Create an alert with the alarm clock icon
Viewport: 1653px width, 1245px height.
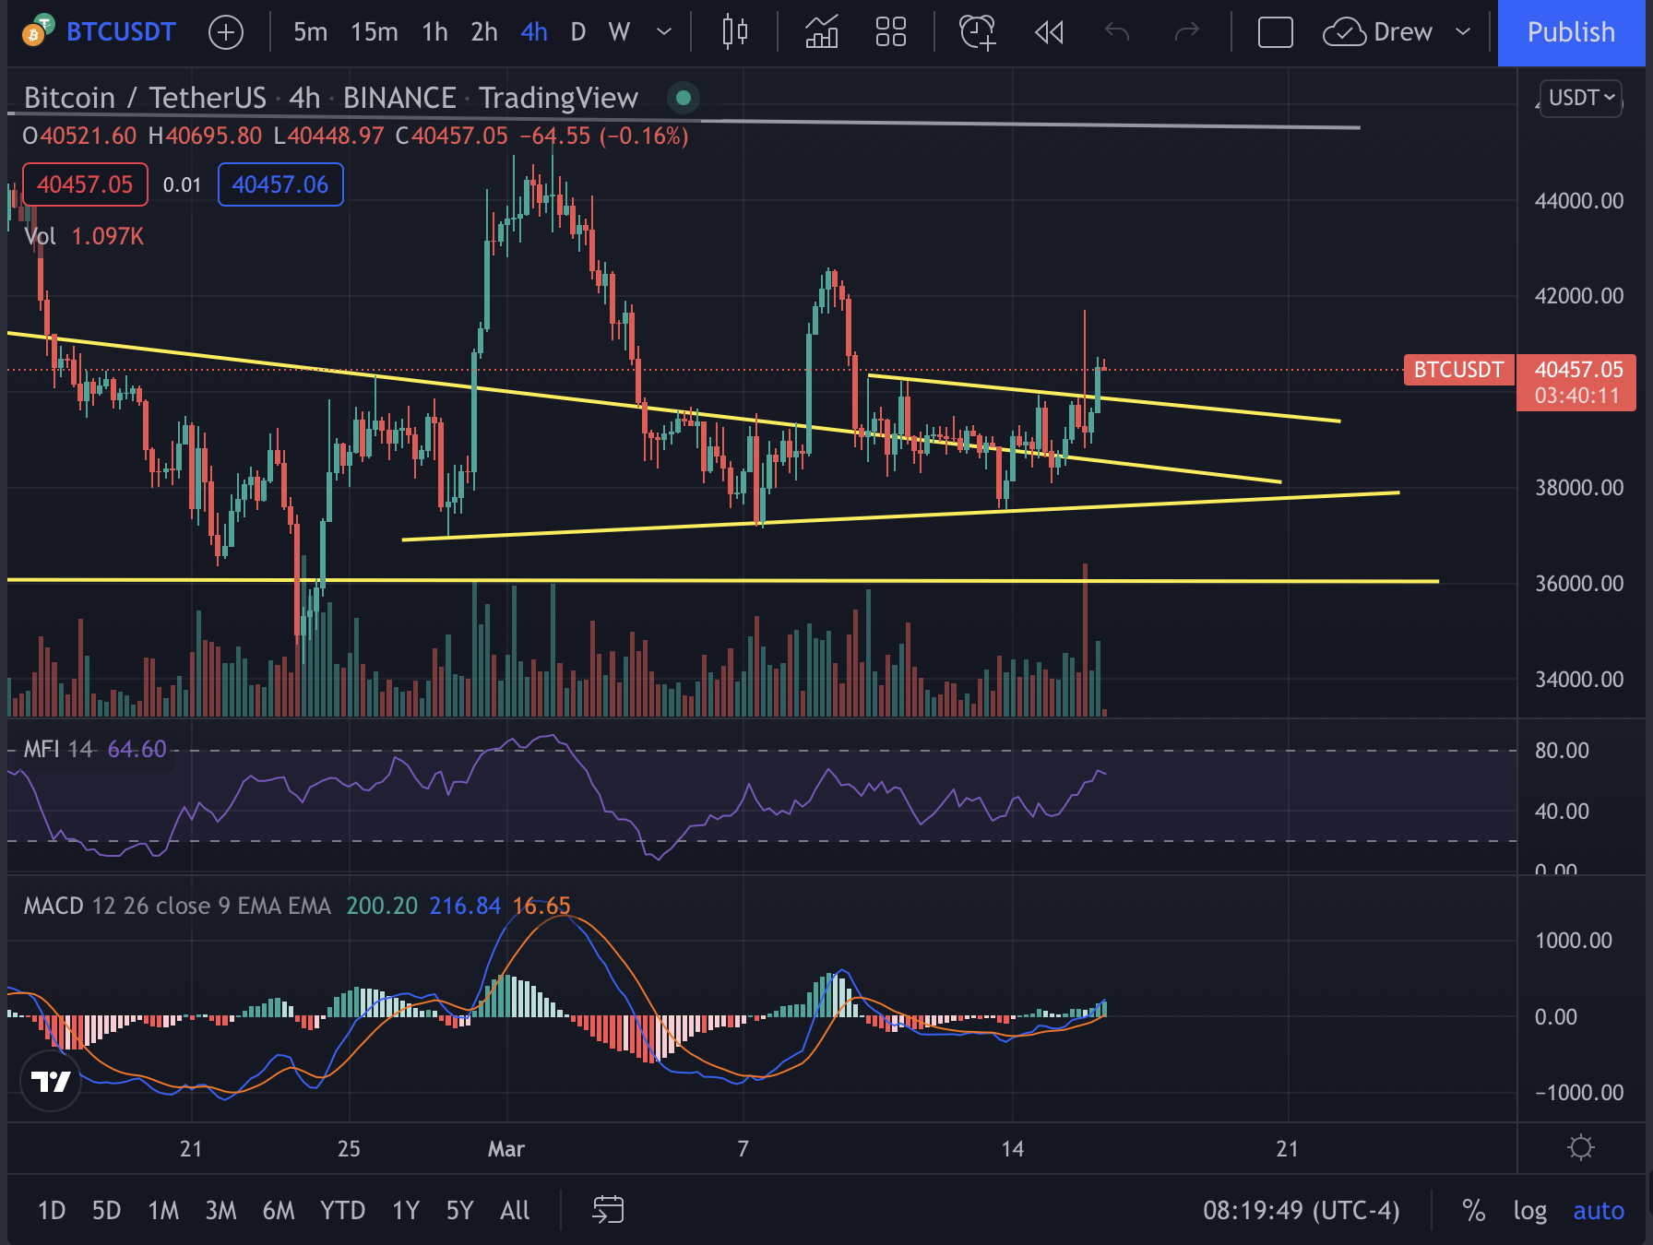(978, 32)
